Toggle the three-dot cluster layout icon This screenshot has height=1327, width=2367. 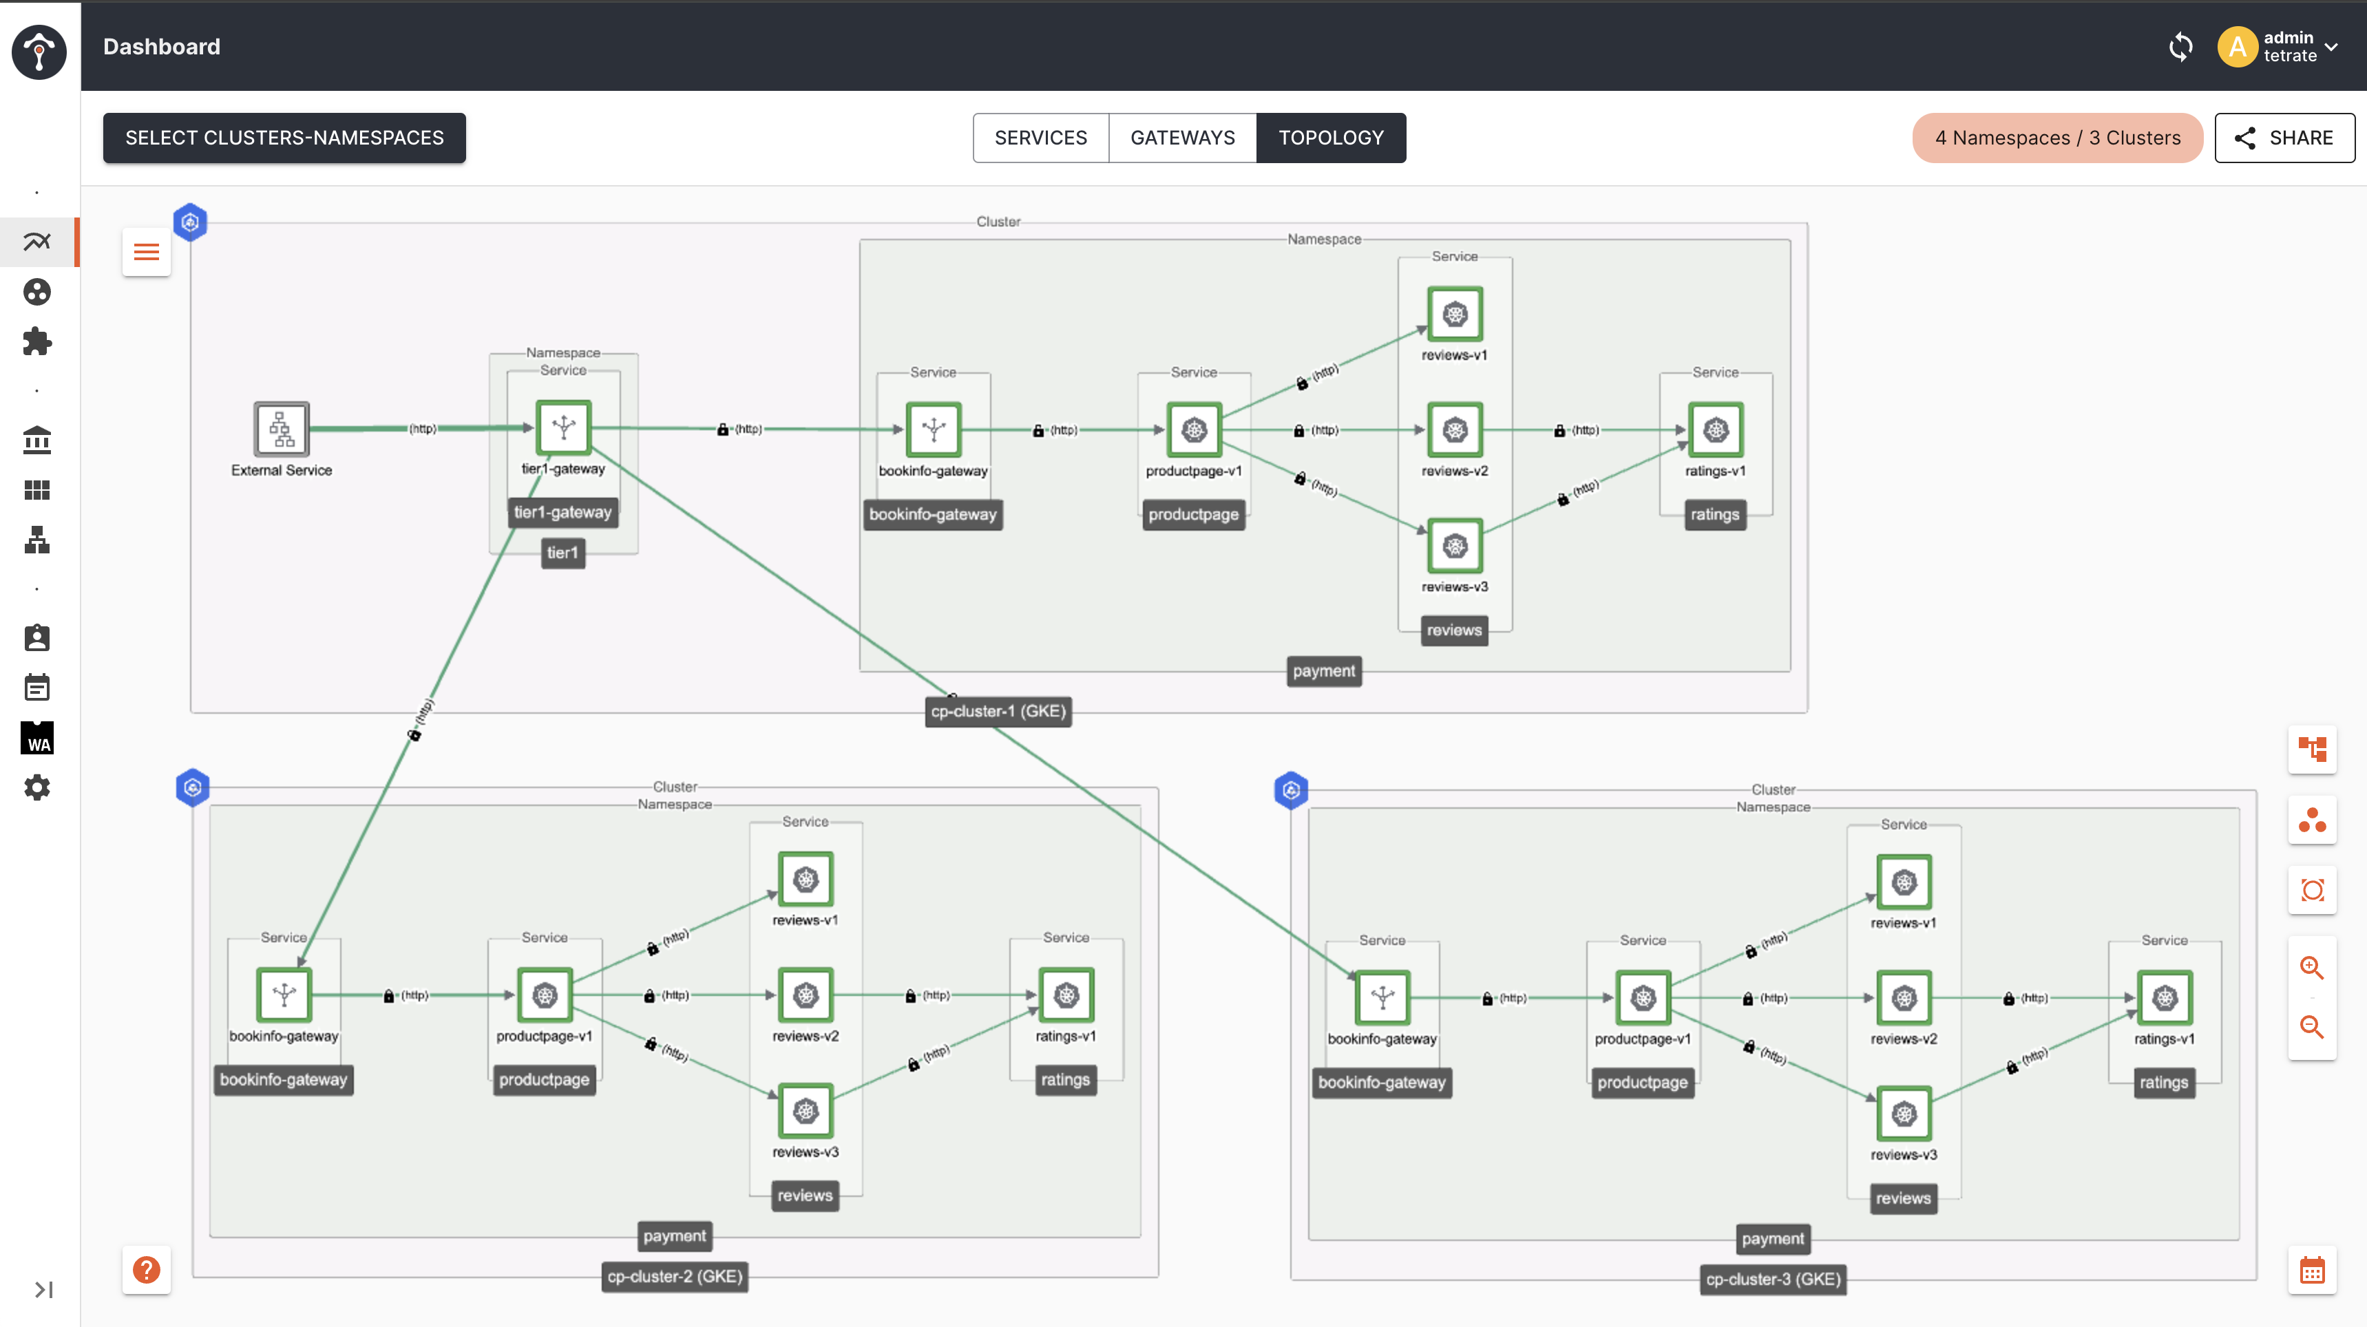click(x=2312, y=819)
